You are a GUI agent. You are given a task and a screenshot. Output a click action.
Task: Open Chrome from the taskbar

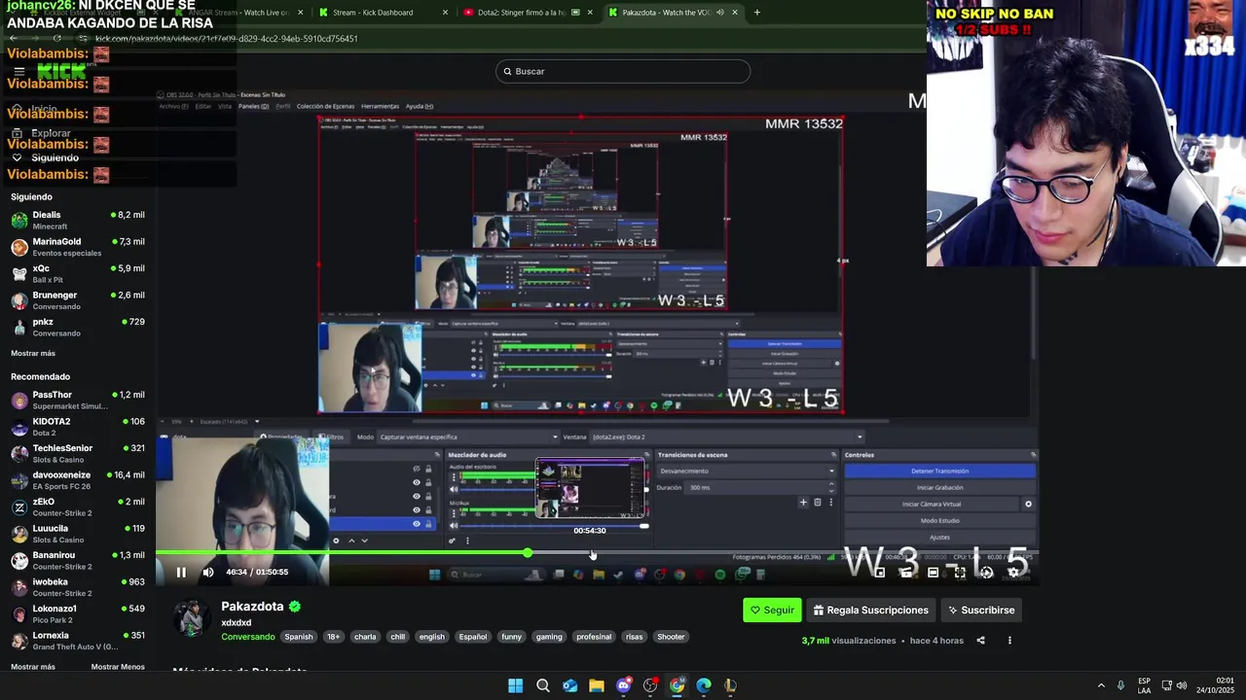coord(677,685)
